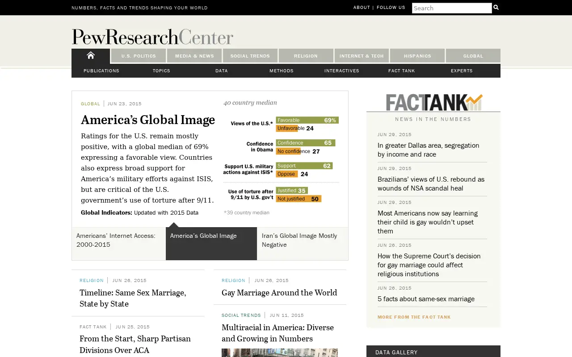Open Global Indicators updated data link
572x357 pixels.
[139, 212]
